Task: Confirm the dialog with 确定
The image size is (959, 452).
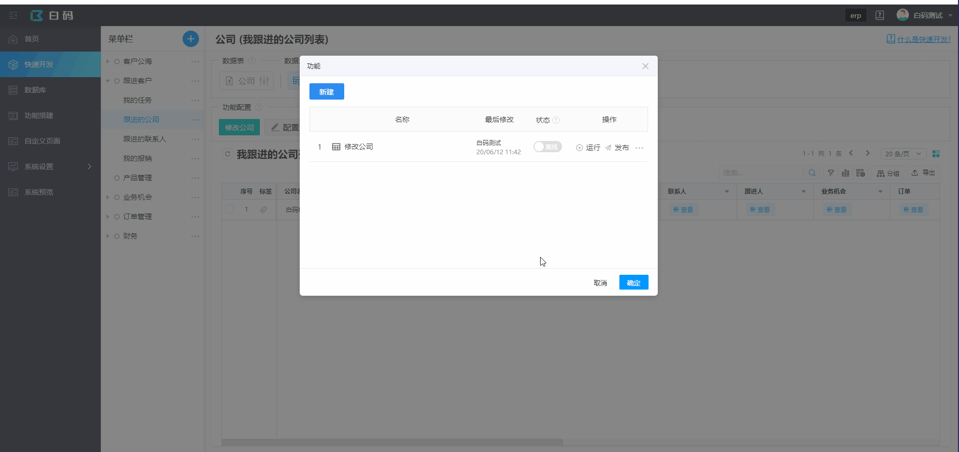Action: (634, 282)
